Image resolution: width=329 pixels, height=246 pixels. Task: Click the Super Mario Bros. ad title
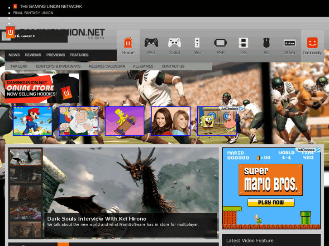[x=271, y=180]
